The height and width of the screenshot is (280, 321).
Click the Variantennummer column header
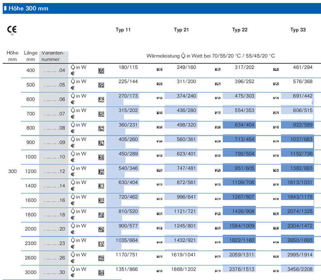click(x=53, y=56)
